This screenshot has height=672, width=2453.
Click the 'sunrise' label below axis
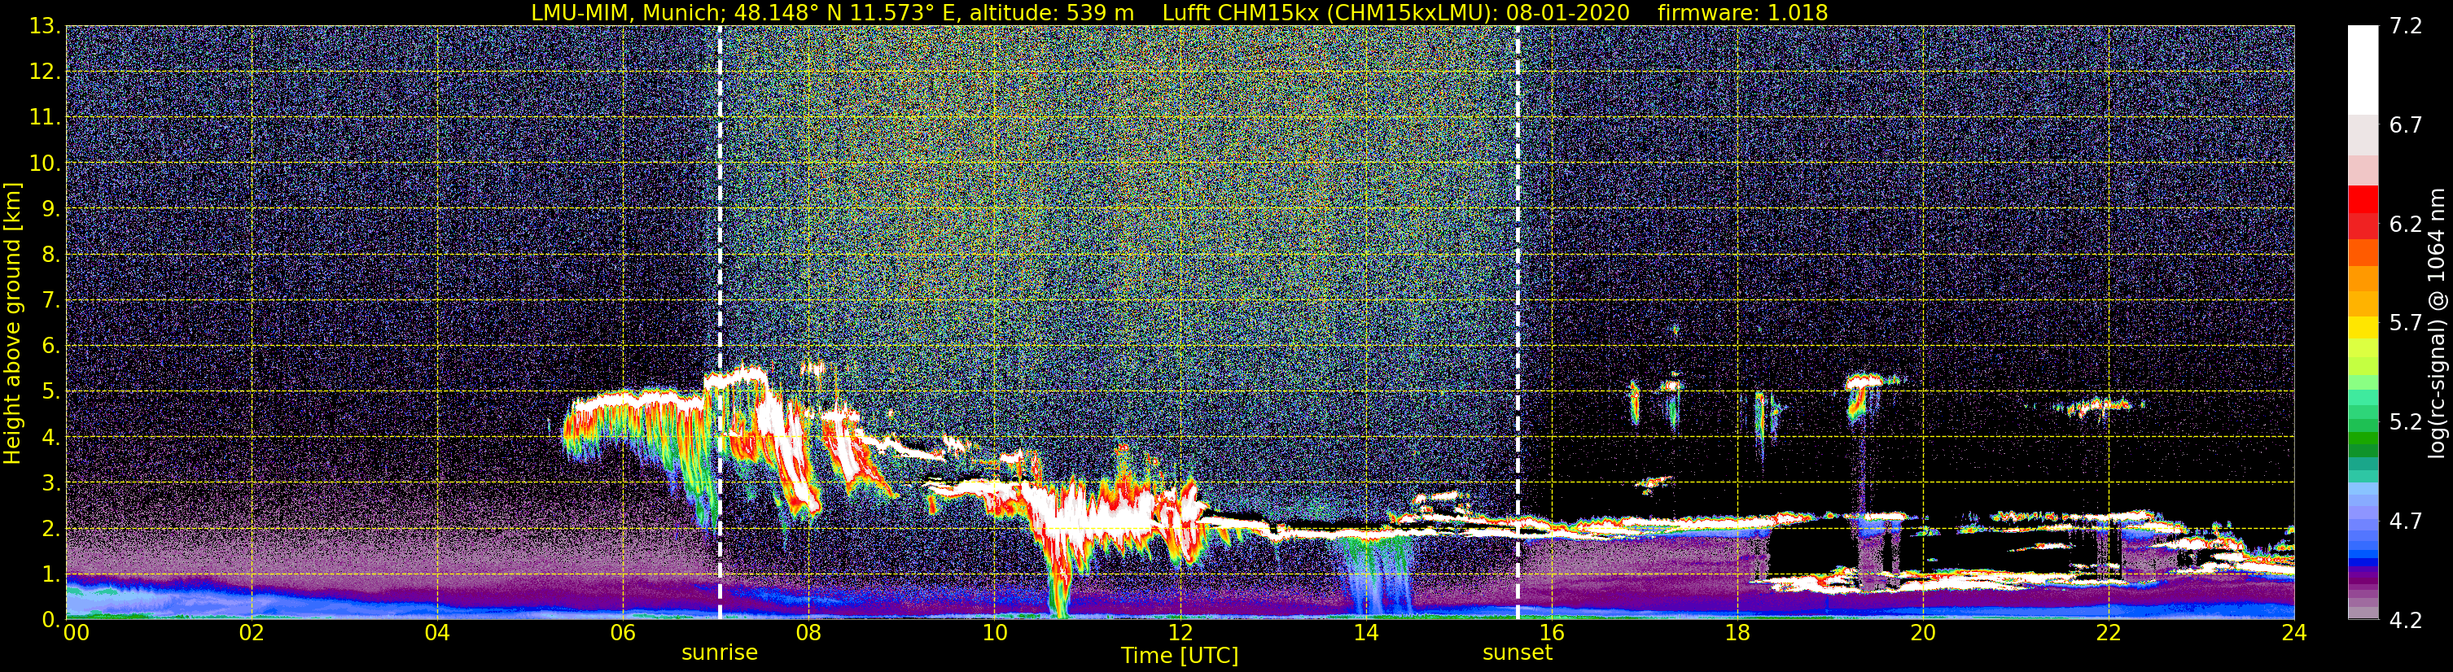pos(720,653)
